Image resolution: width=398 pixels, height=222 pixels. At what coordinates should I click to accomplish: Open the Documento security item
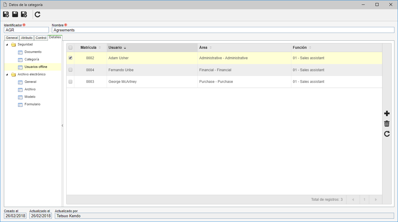click(33, 52)
